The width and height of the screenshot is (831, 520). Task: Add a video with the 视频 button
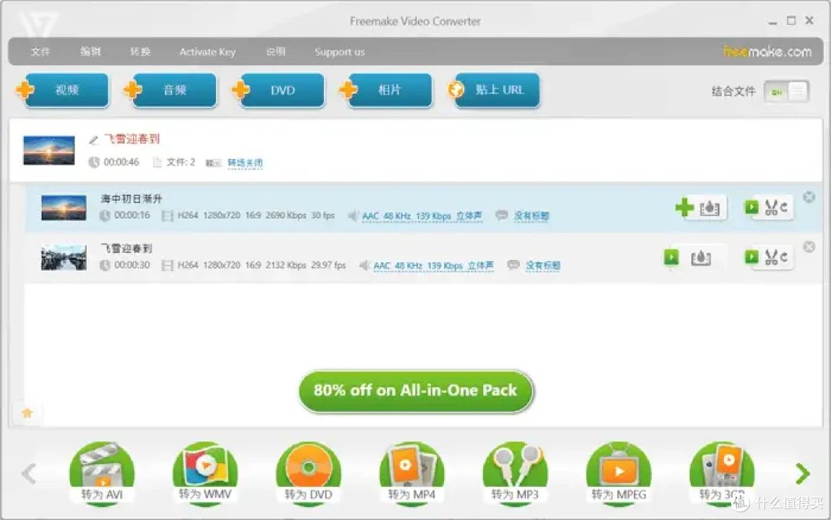(64, 90)
